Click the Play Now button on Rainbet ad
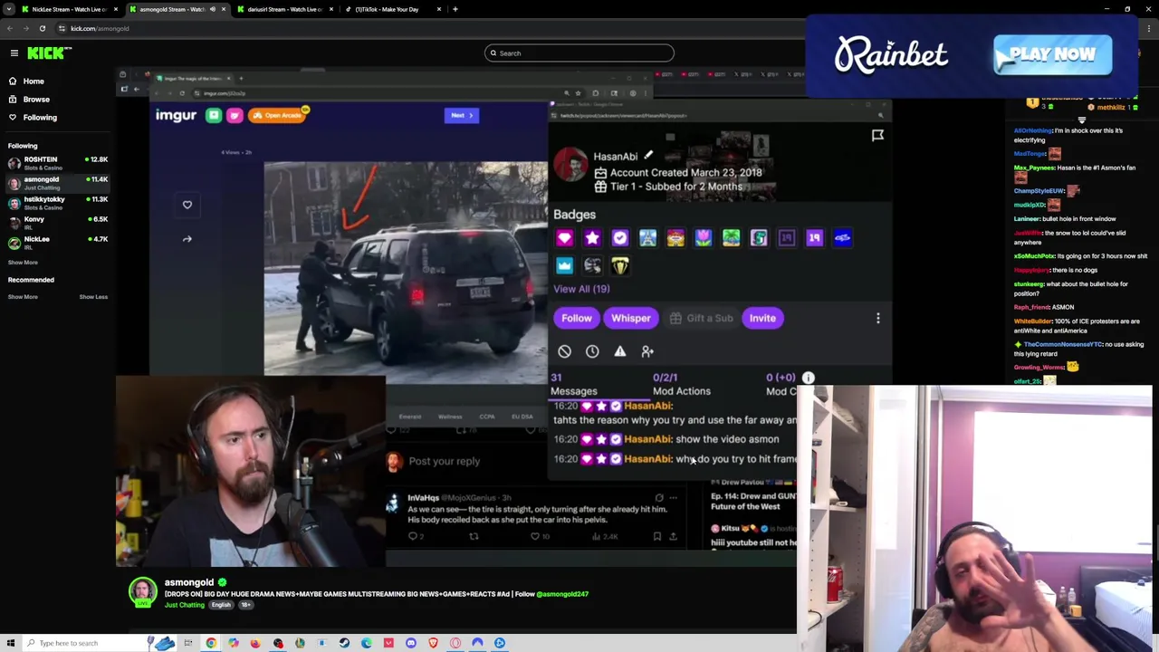This screenshot has width=1159, height=652. tap(1052, 54)
